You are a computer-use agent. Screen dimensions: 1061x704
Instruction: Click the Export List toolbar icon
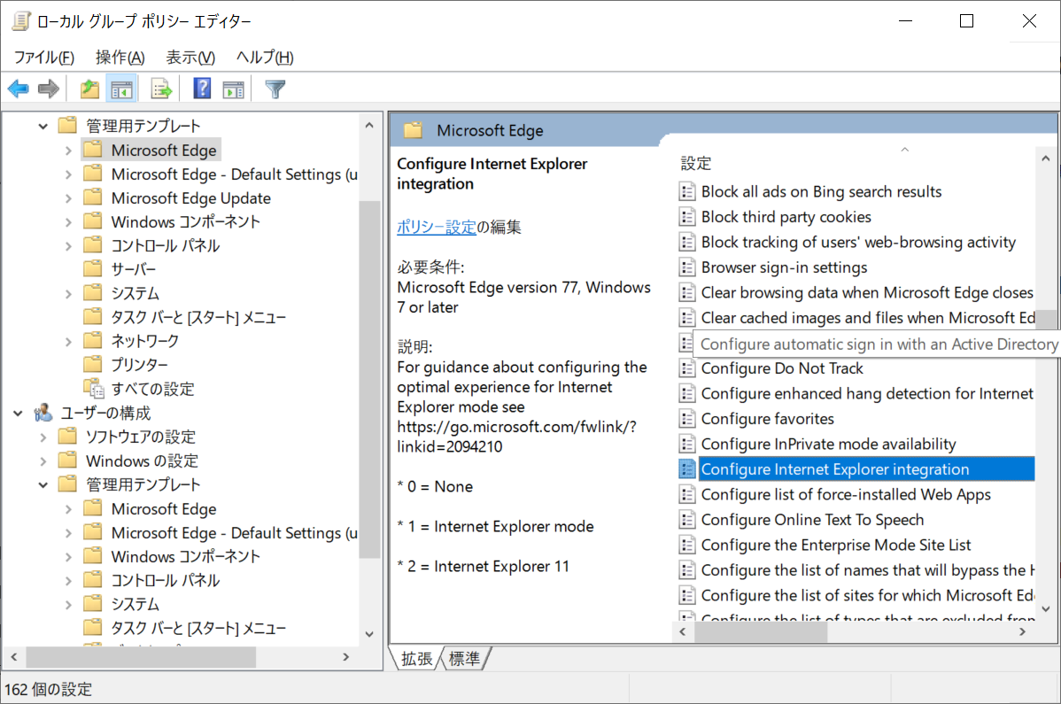[162, 89]
